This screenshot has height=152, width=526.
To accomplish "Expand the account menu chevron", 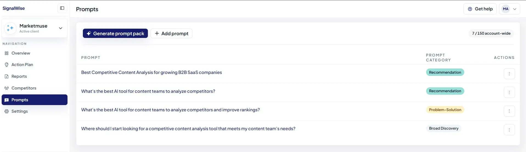I will [515, 9].
